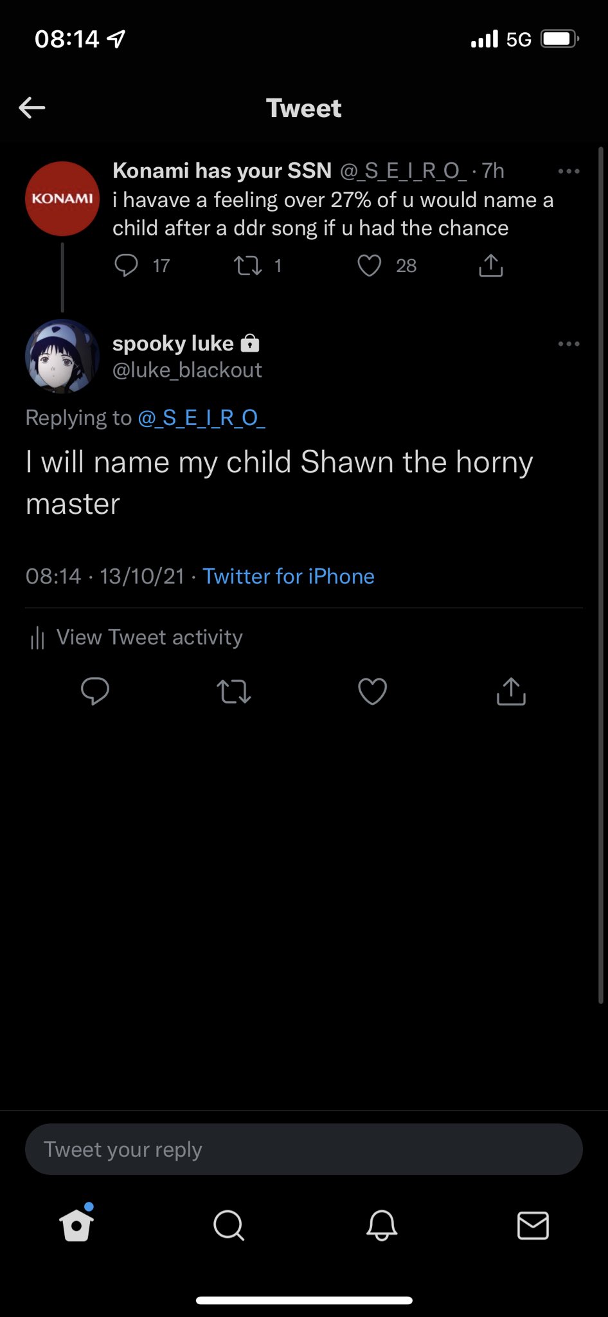The width and height of the screenshot is (608, 1317).
Task: Go to the Home tab
Action: click(76, 1224)
